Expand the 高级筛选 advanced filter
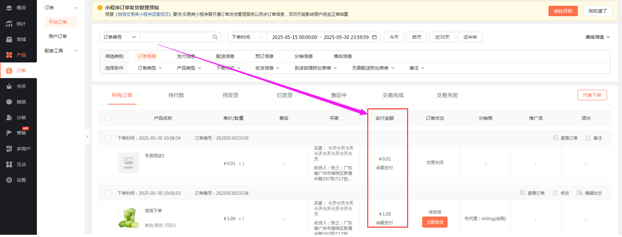 point(597,37)
